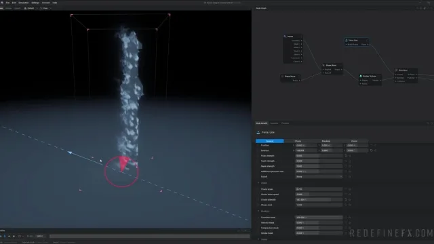Image resolution: width=434 pixels, height=244 pixels.
Task: Select the General tab
Action: (270, 141)
